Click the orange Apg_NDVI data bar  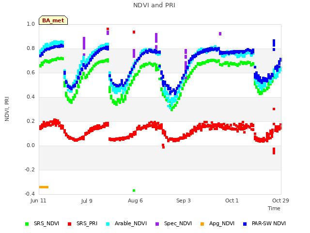click(44, 187)
